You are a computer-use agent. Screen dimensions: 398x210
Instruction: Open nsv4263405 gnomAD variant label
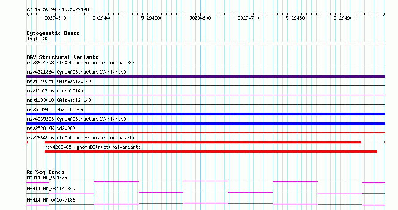[94, 147]
